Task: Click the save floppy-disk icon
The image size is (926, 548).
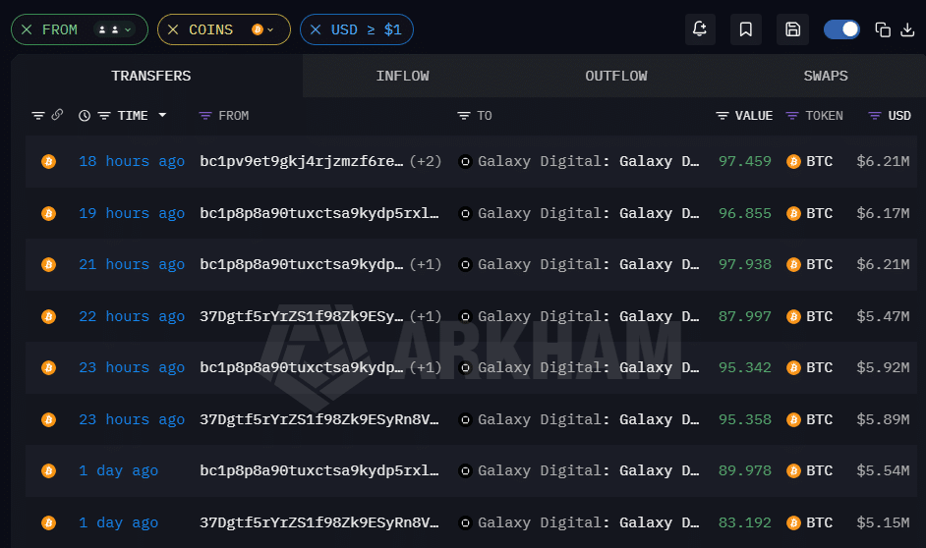Action: tap(792, 28)
